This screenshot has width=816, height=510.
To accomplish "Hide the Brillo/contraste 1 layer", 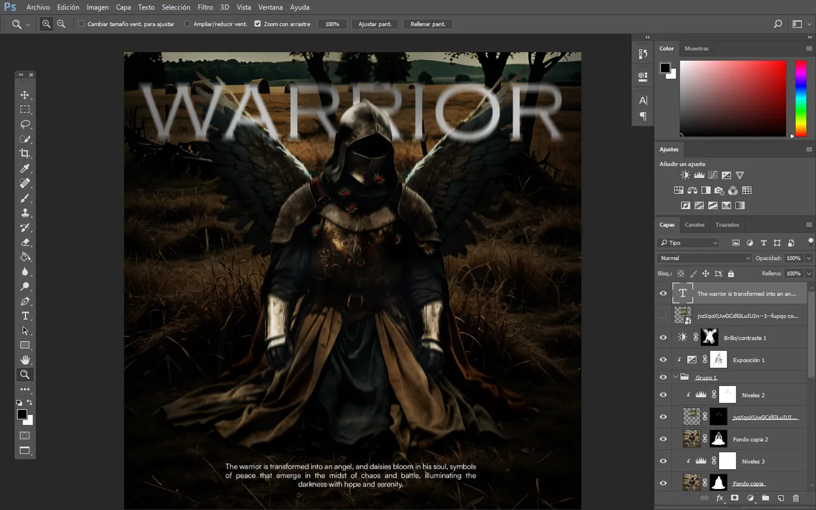I will [x=663, y=337].
